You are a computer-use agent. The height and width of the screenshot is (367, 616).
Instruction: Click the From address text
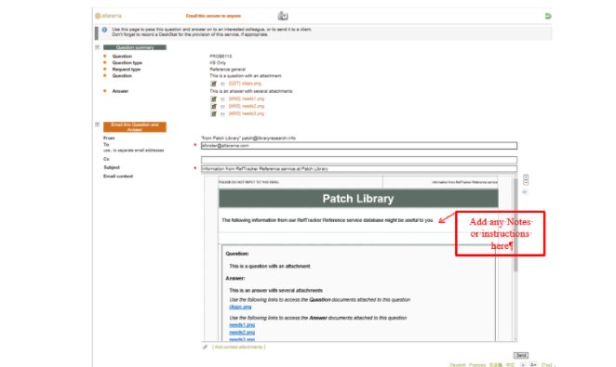pos(248,138)
